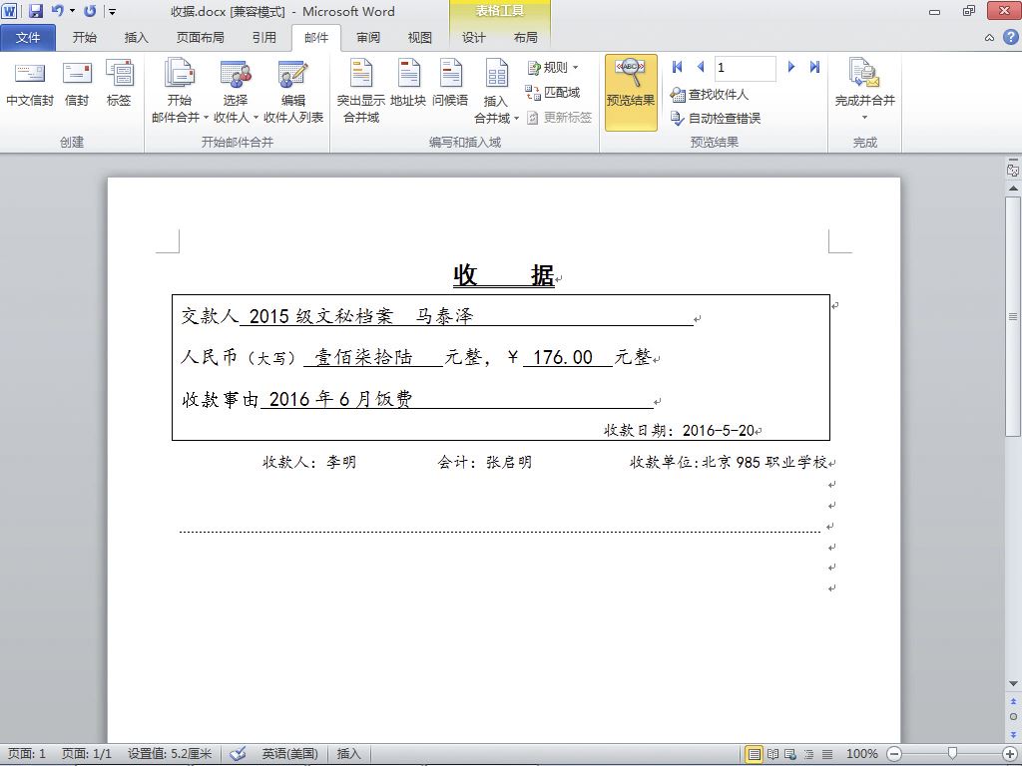Click the 标签 labels icon

(x=120, y=82)
